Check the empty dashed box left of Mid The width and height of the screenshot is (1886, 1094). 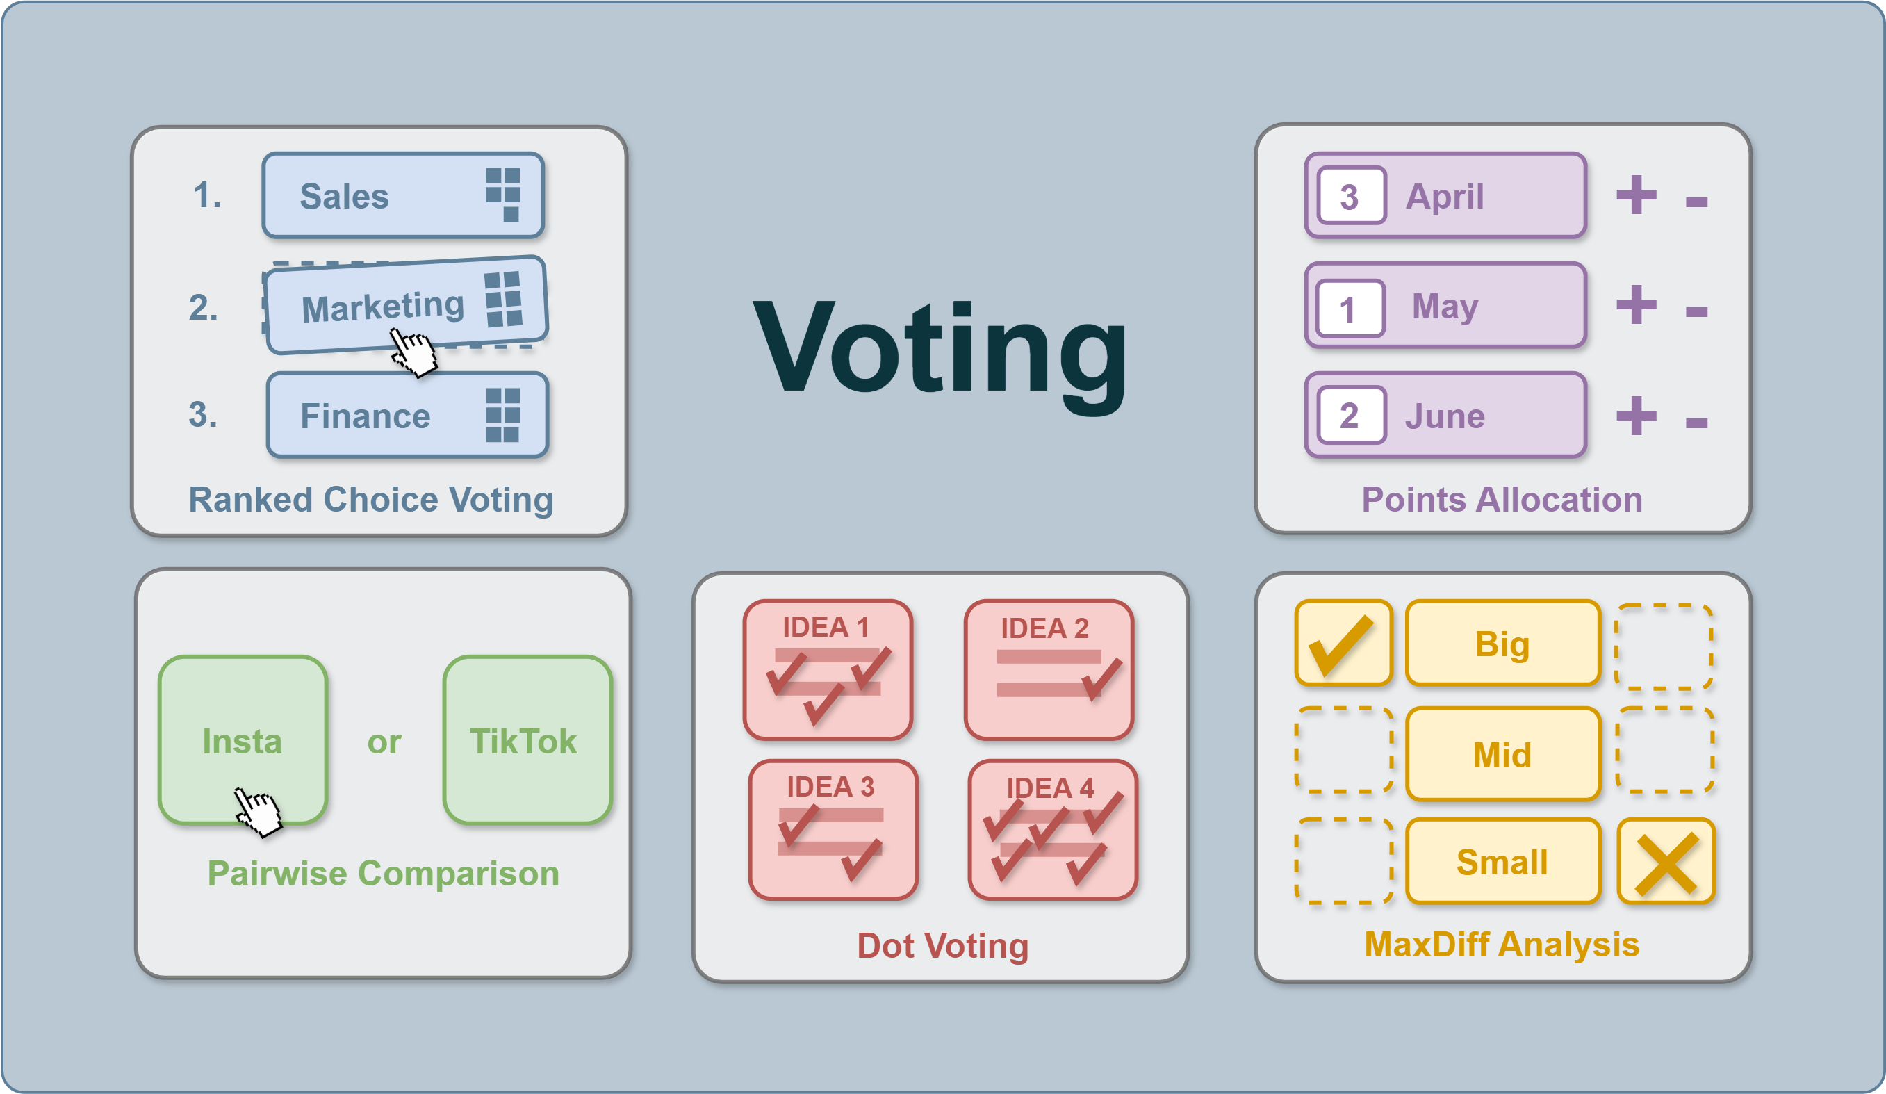point(1343,750)
